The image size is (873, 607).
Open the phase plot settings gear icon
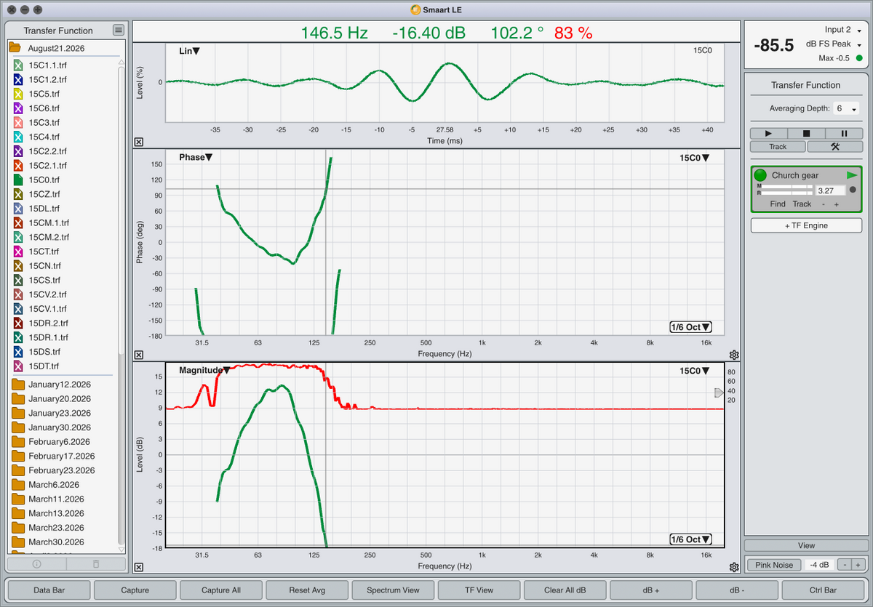coord(734,355)
